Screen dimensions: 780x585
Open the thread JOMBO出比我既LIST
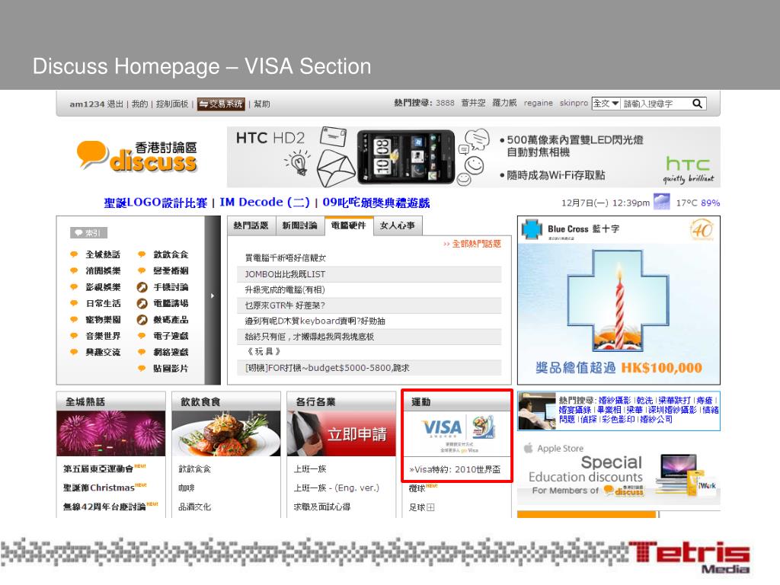pyautogui.click(x=285, y=274)
